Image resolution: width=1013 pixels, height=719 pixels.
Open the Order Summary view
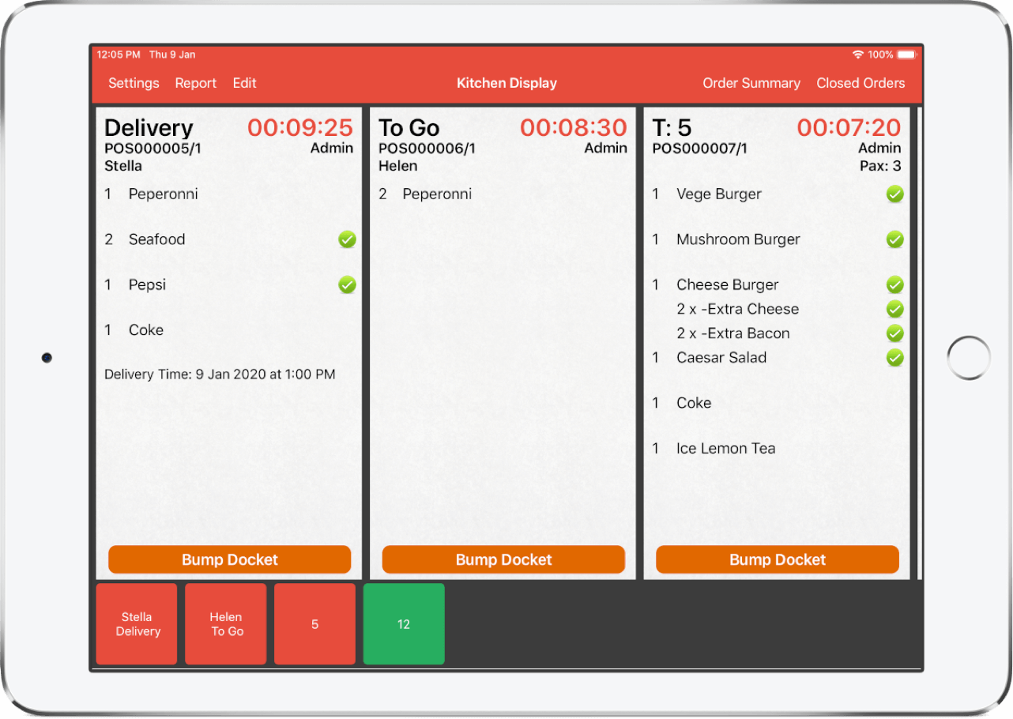(x=751, y=83)
